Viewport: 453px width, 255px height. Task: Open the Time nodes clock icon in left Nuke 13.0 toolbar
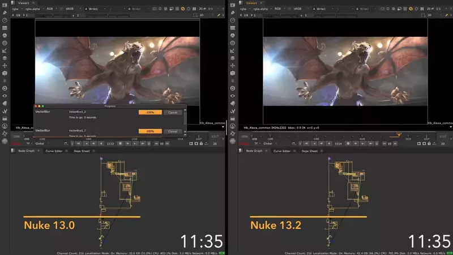[x=5, y=20]
